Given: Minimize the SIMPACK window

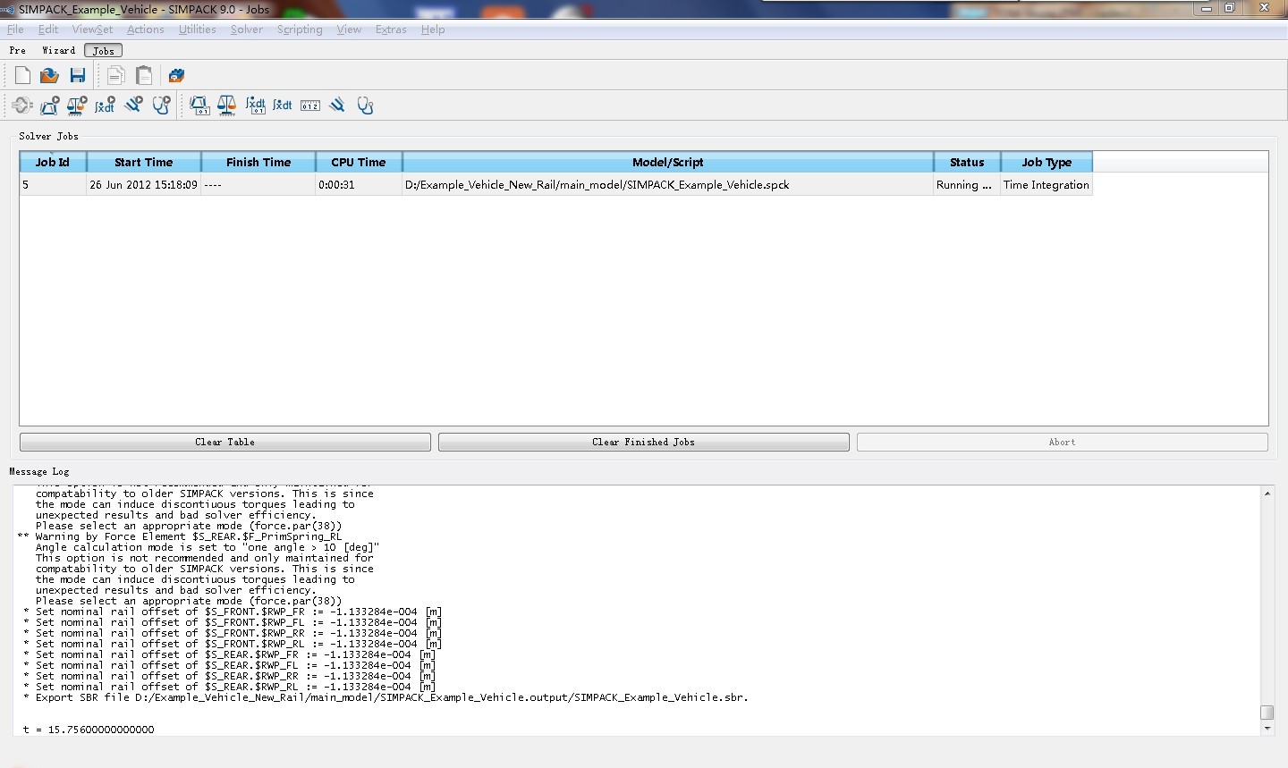Looking at the screenshot, I should 1207,8.
